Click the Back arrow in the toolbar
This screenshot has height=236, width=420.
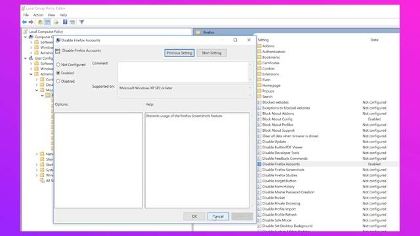(24, 22)
